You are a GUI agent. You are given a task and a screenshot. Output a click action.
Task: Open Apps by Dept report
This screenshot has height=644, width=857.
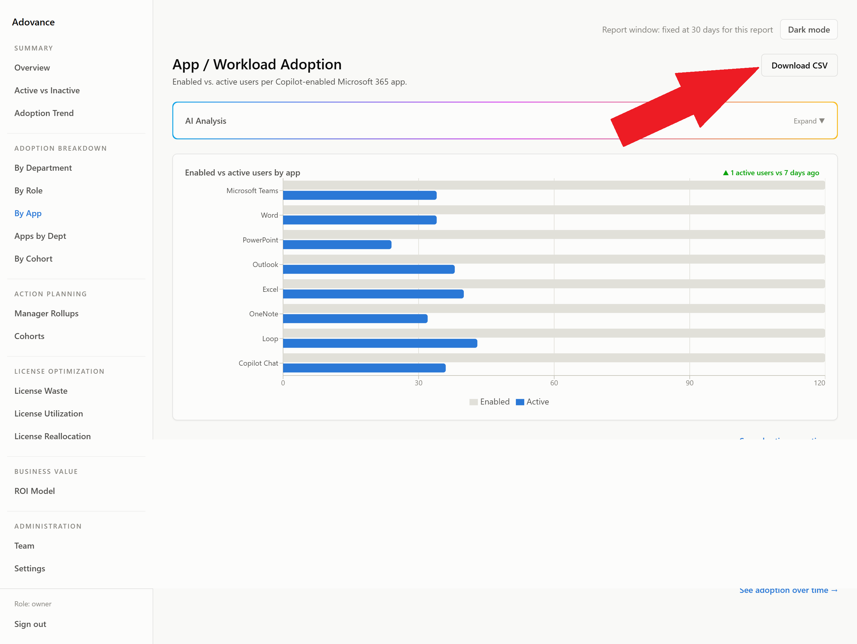[x=40, y=236]
